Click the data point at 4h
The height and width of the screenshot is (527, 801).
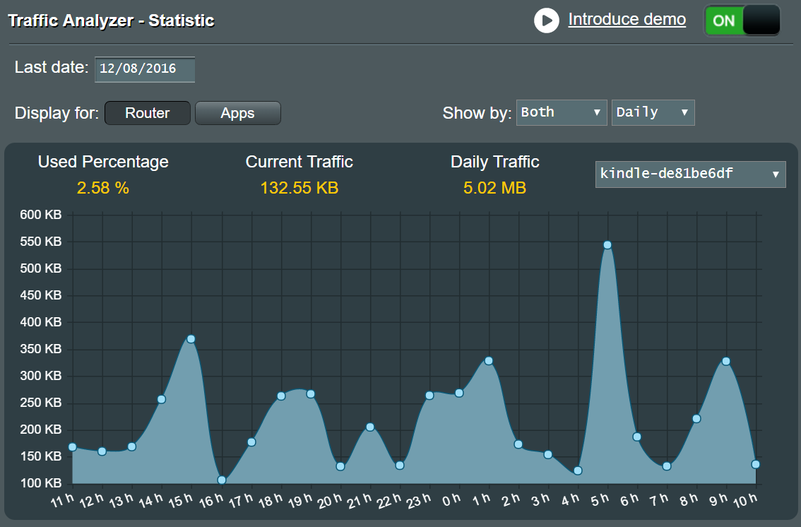click(x=578, y=470)
